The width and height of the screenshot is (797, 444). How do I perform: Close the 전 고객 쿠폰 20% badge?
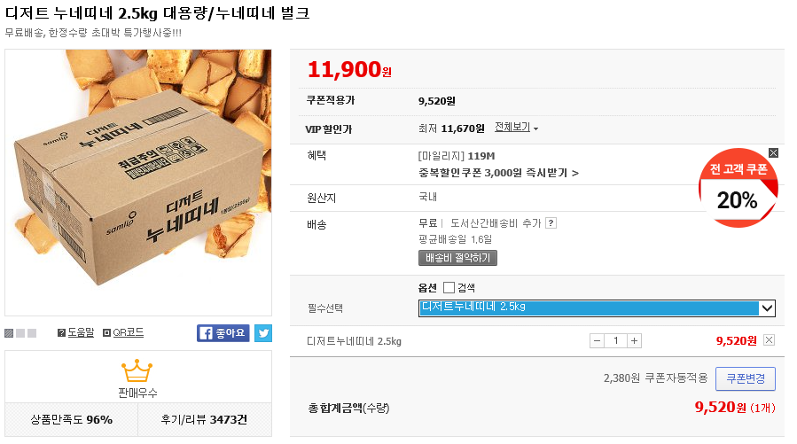click(773, 152)
